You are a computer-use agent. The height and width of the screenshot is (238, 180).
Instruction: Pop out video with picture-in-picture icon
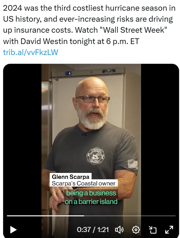point(152,230)
